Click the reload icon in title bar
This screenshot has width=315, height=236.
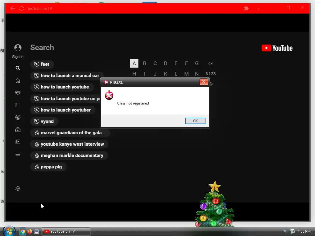(x=22, y=8)
